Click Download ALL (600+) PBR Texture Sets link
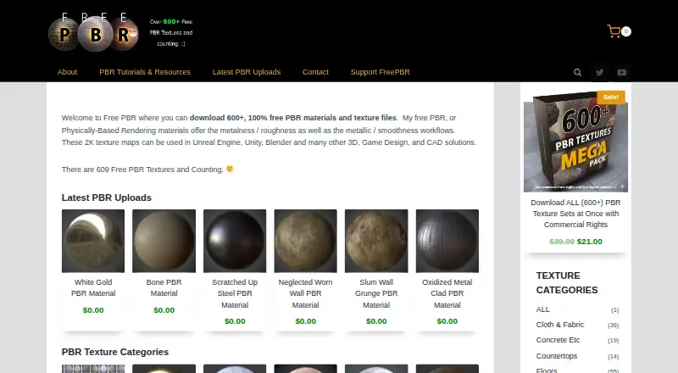The width and height of the screenshot is (678, 373). pos(575,214)
